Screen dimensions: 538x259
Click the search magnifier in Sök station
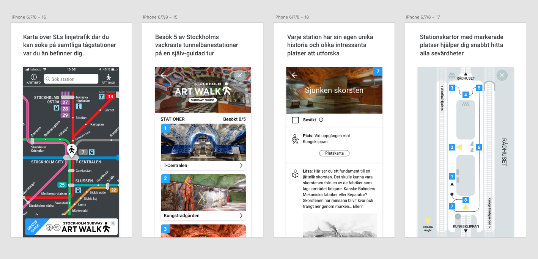pyautogui.click(x=48, y=79)
